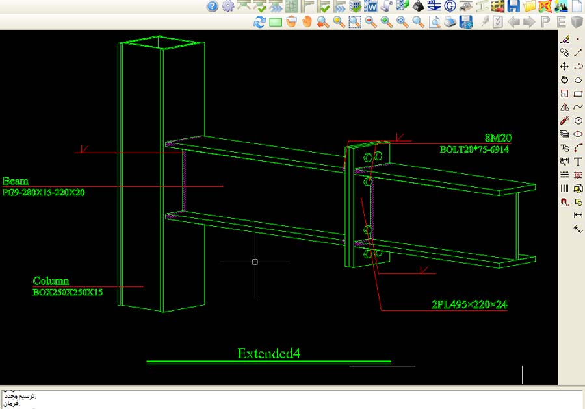Activate the pan hand tool

pos(307,22)
